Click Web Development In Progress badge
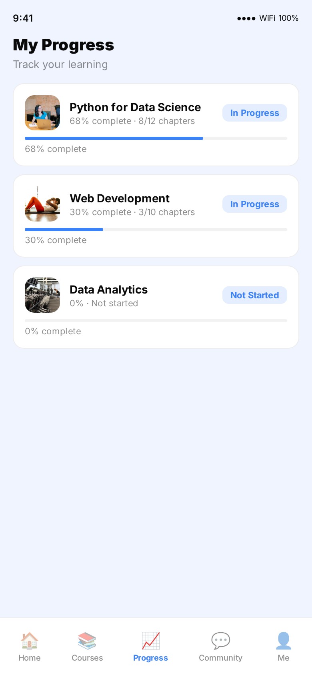This screenshot has height=675, width=312. tap(255, 204)
